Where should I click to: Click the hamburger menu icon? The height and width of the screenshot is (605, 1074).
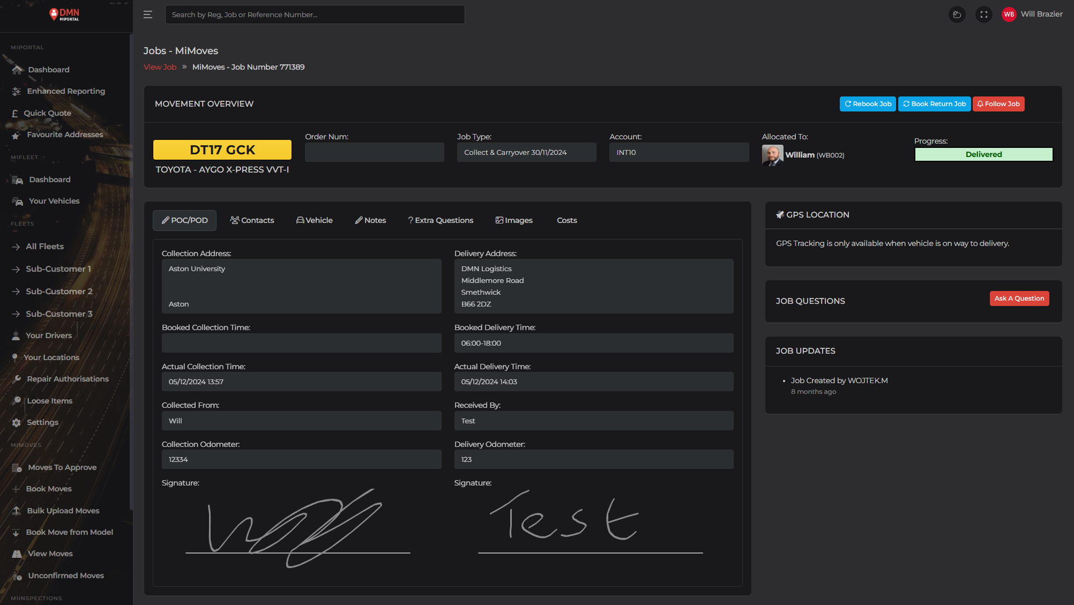tap(148, 14)
